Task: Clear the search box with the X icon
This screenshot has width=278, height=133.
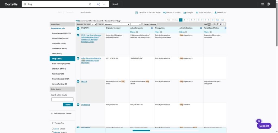Action: point(90,4)
